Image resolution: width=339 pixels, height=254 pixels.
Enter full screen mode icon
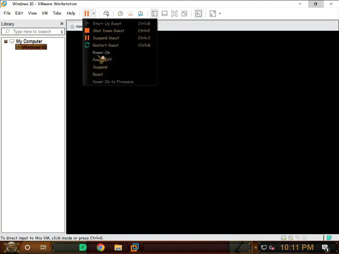(174, 14)
